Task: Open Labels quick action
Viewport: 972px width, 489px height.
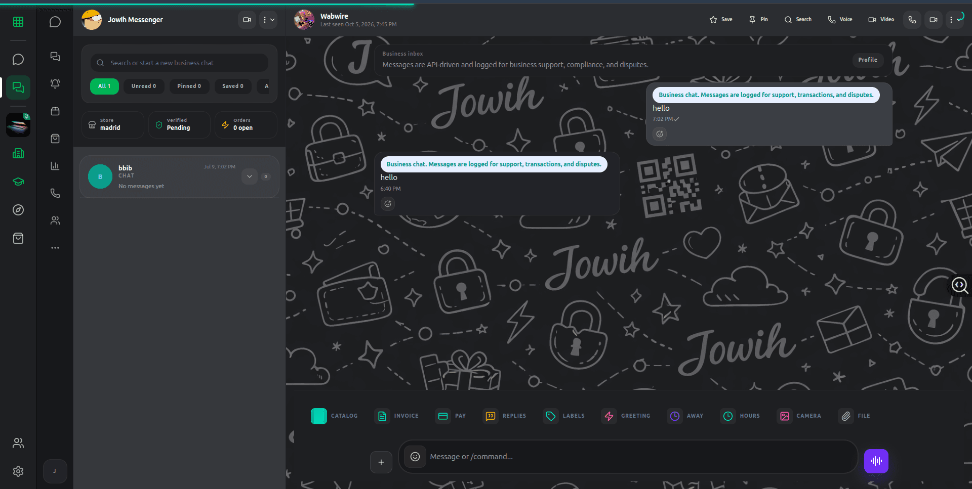Action: point(563,416)
